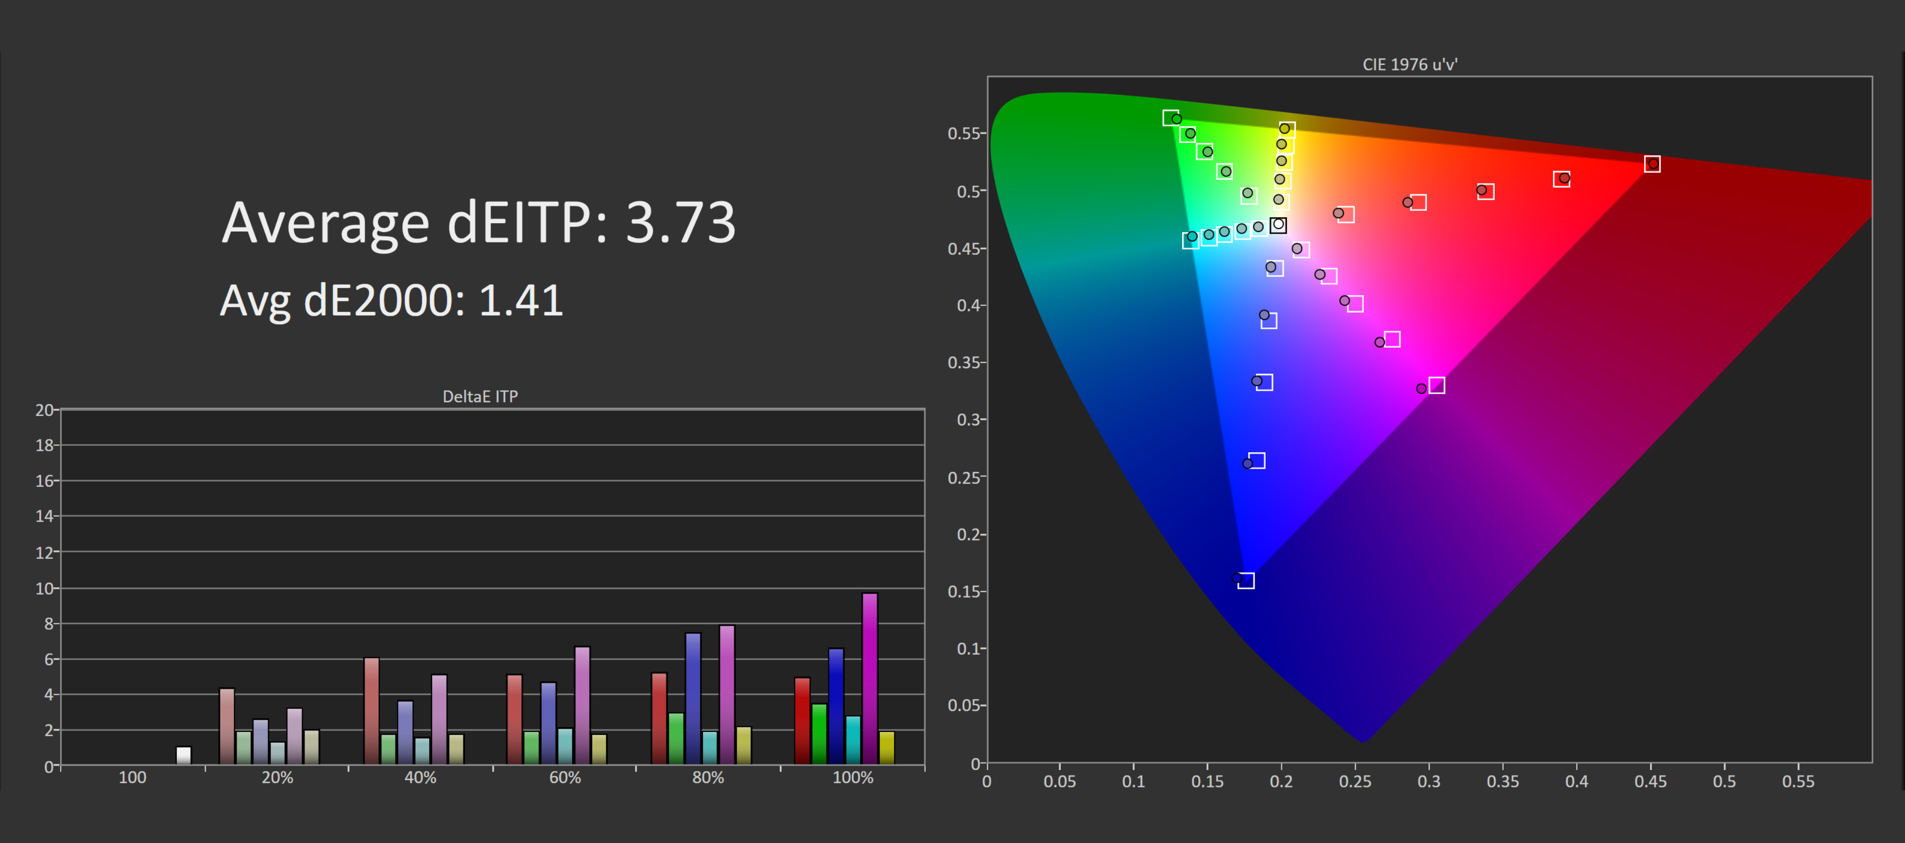Image resolution: width=1905 pixels, height=843 pixels.
Task: Click the 100% red target square marker
Action: 1652,164
